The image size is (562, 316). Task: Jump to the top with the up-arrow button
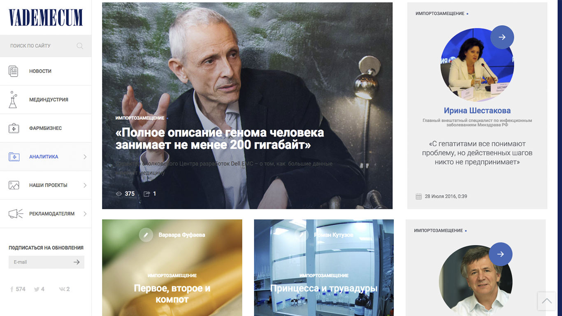pos(547,301)
